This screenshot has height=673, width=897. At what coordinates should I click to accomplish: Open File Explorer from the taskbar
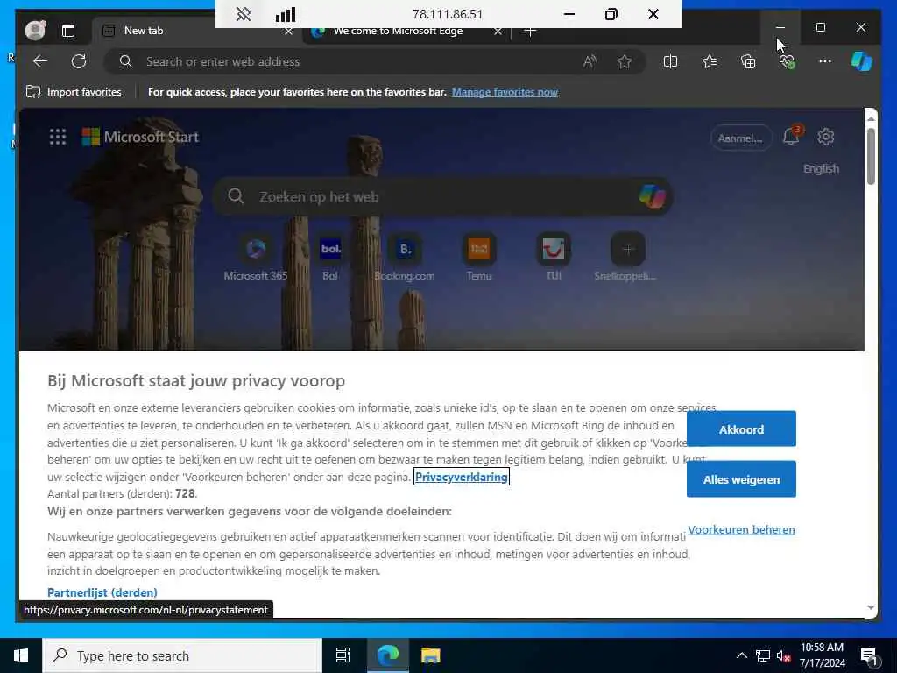coord(431,655)
